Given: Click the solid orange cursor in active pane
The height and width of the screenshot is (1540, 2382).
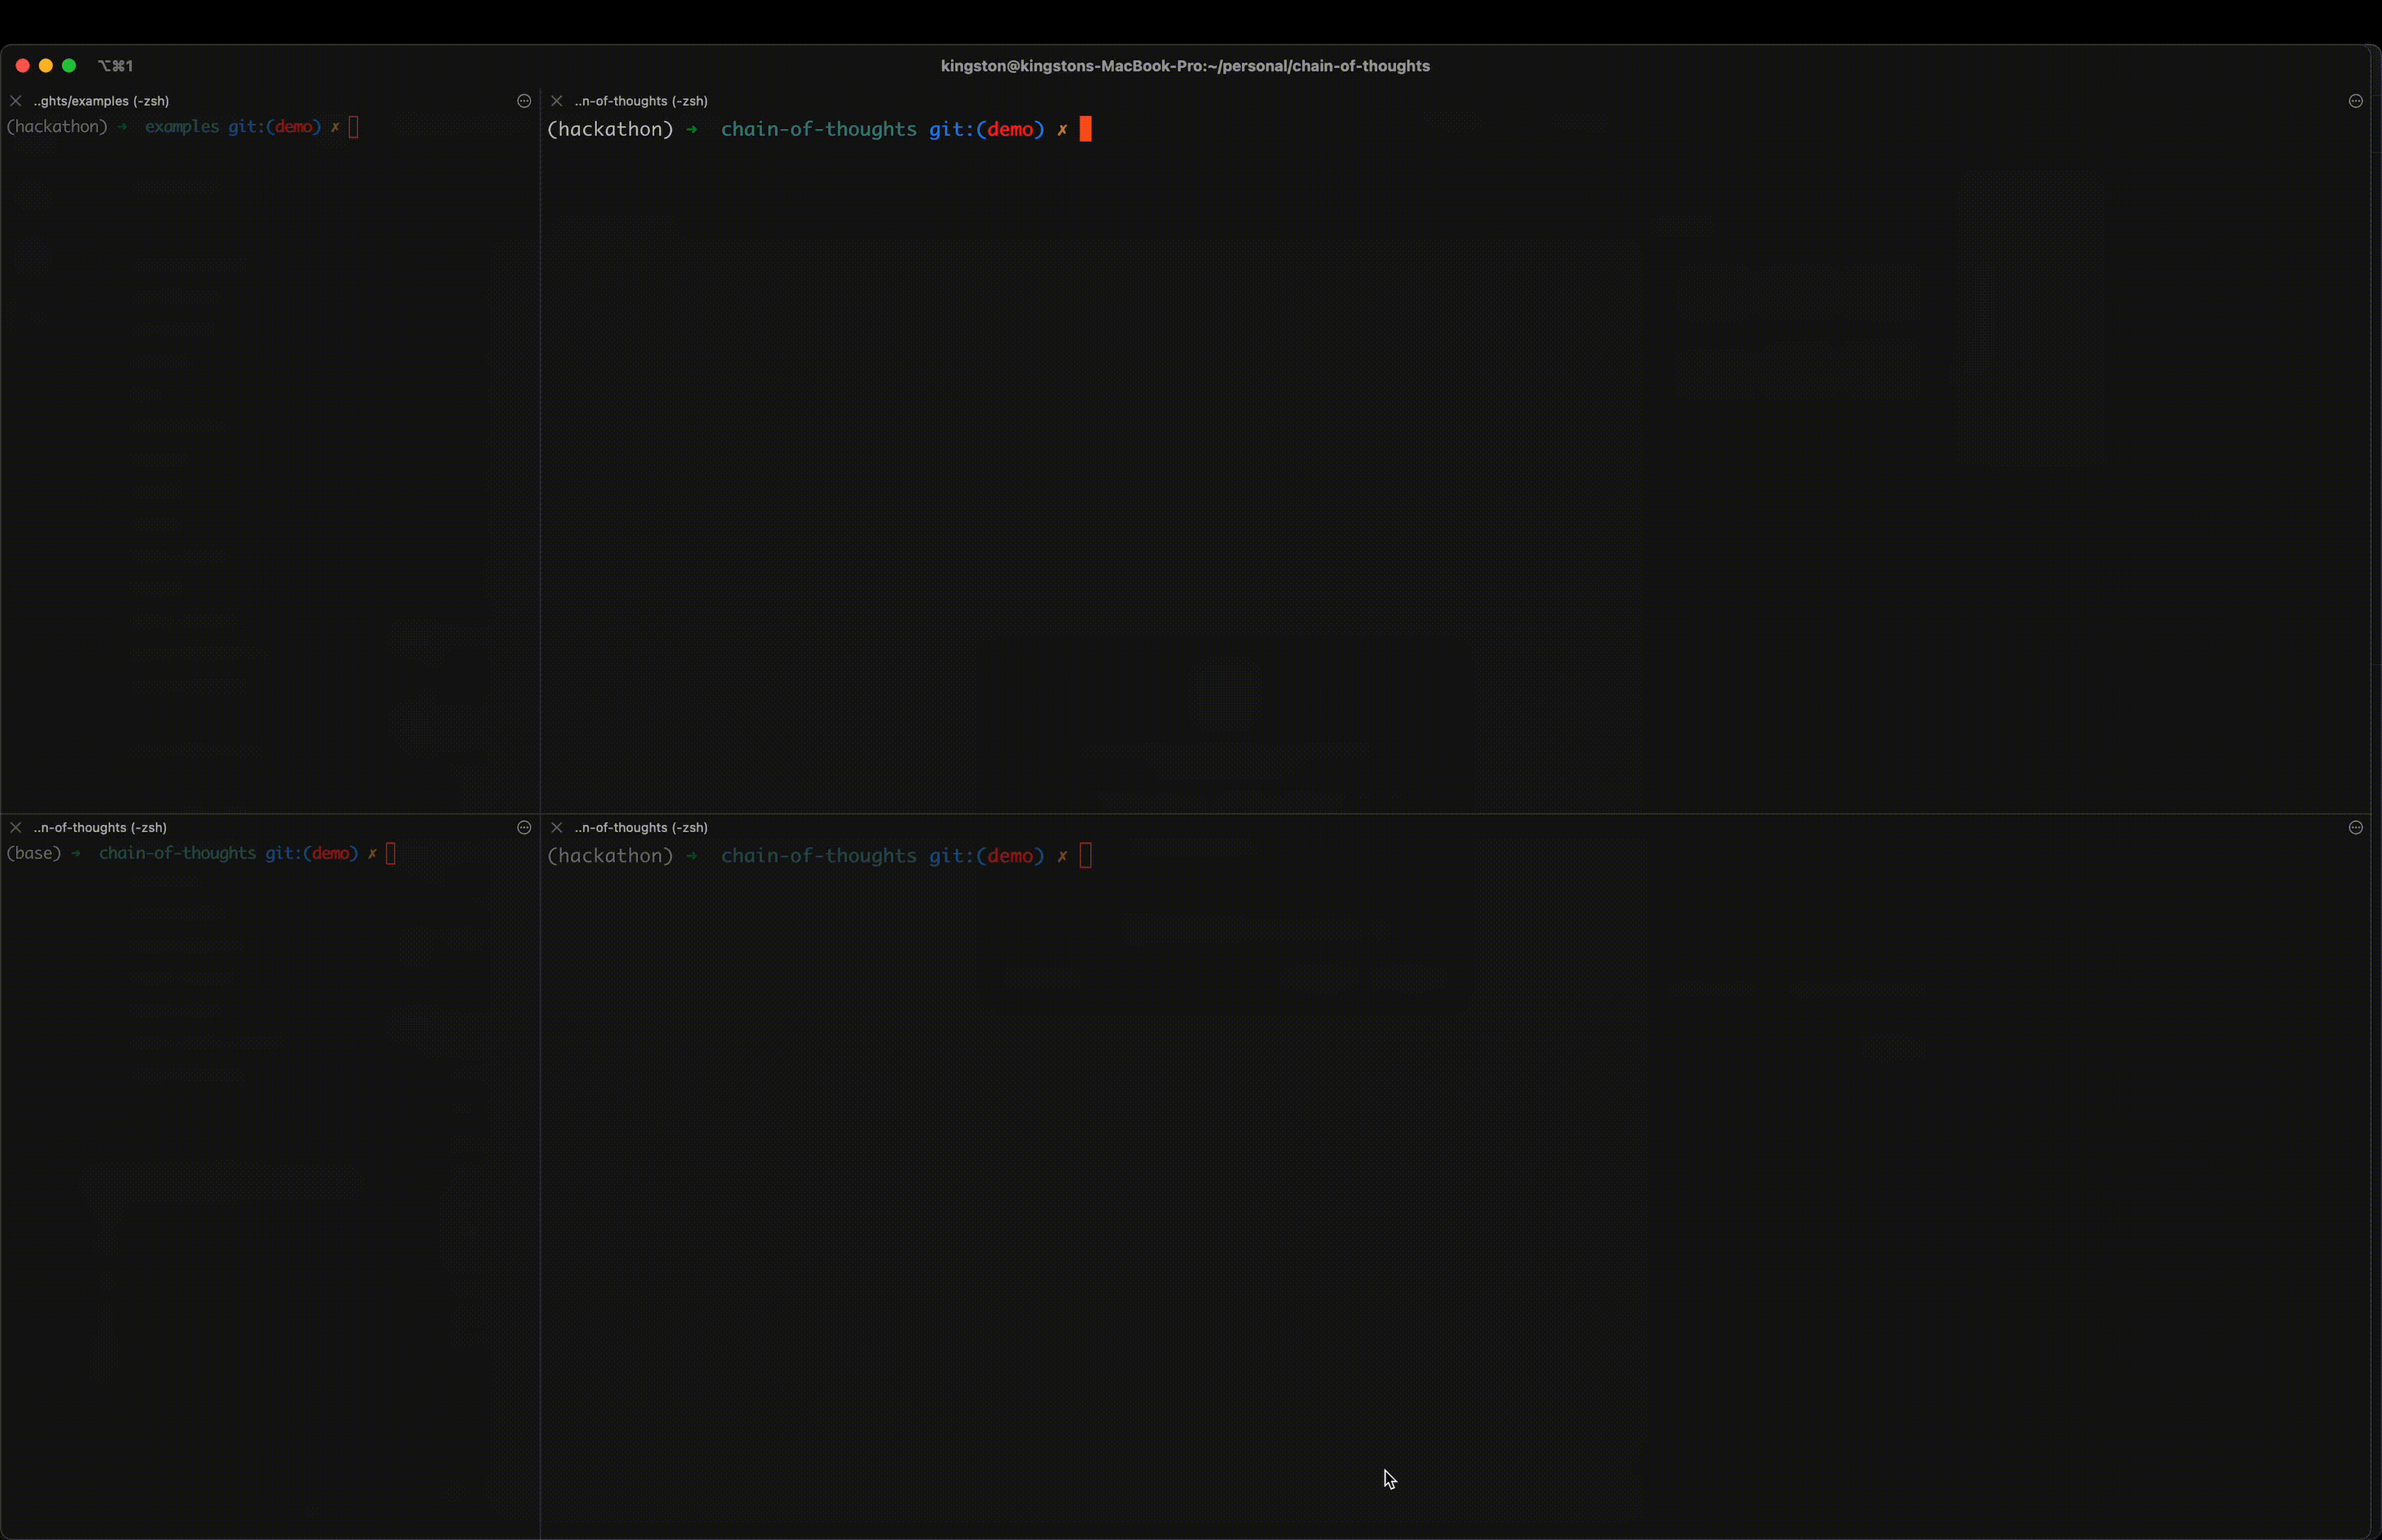Looking at the screenshot, I should [x=1086, y=129].
